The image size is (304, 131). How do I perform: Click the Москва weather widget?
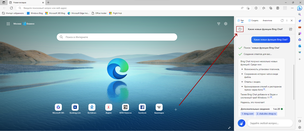tap(24, 24)
